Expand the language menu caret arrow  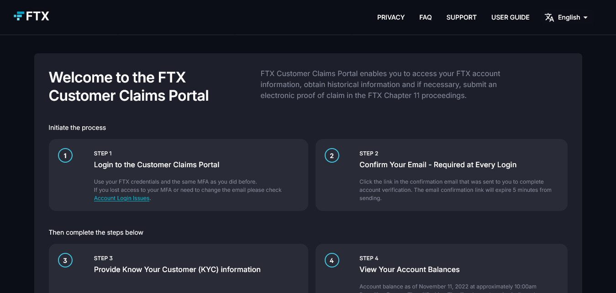[585, 18]
